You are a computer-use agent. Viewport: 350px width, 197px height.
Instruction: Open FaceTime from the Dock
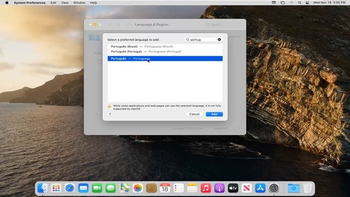[x=97, y=188]
